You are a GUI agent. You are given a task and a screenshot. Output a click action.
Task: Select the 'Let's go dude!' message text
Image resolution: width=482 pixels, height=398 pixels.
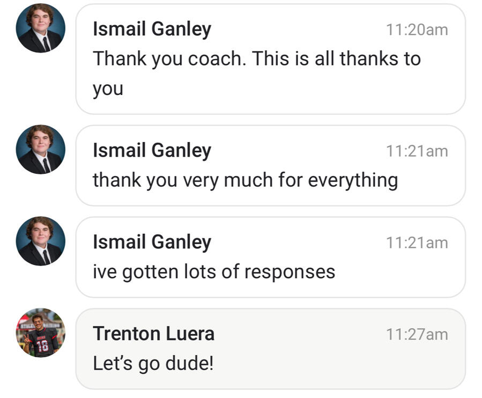[x=153, y=364]
